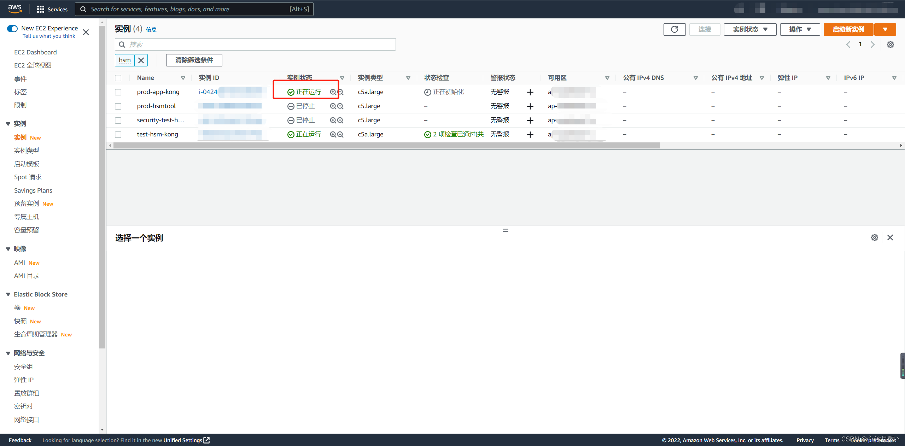The height and width of the screenshot is (446, 905).
Task: Open AWS Services grid menu
Action: pos(41,9)
